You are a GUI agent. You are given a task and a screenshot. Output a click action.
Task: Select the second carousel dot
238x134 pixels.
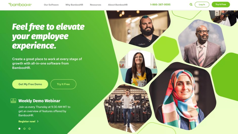click(x=25, y=129)
